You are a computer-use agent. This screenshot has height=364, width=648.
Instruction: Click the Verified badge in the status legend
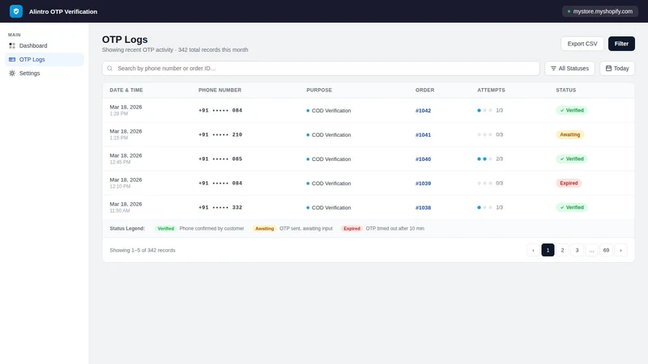coord(166,229)
